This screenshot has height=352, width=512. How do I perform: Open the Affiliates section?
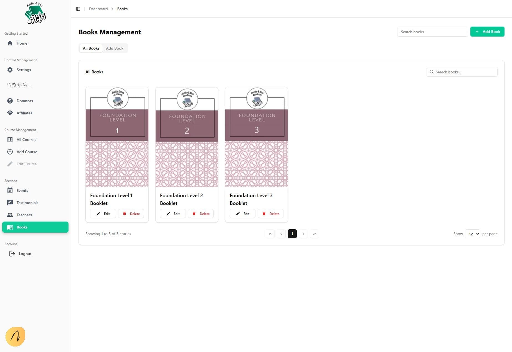point(24,113)
